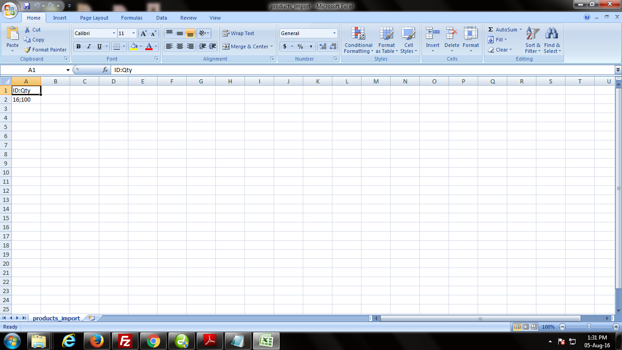622x350 pixels.
Task: Toggle Center text alignment
Action: pyautogui.click(x=180, y=46)
